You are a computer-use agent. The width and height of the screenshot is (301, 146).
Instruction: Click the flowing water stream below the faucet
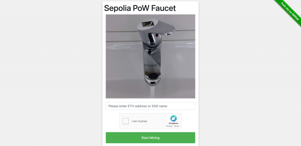pyautogui.click(x=153, y=92)
